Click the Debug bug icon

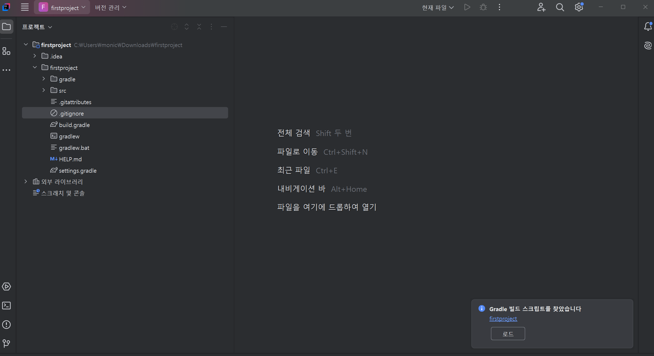point(483,7)
